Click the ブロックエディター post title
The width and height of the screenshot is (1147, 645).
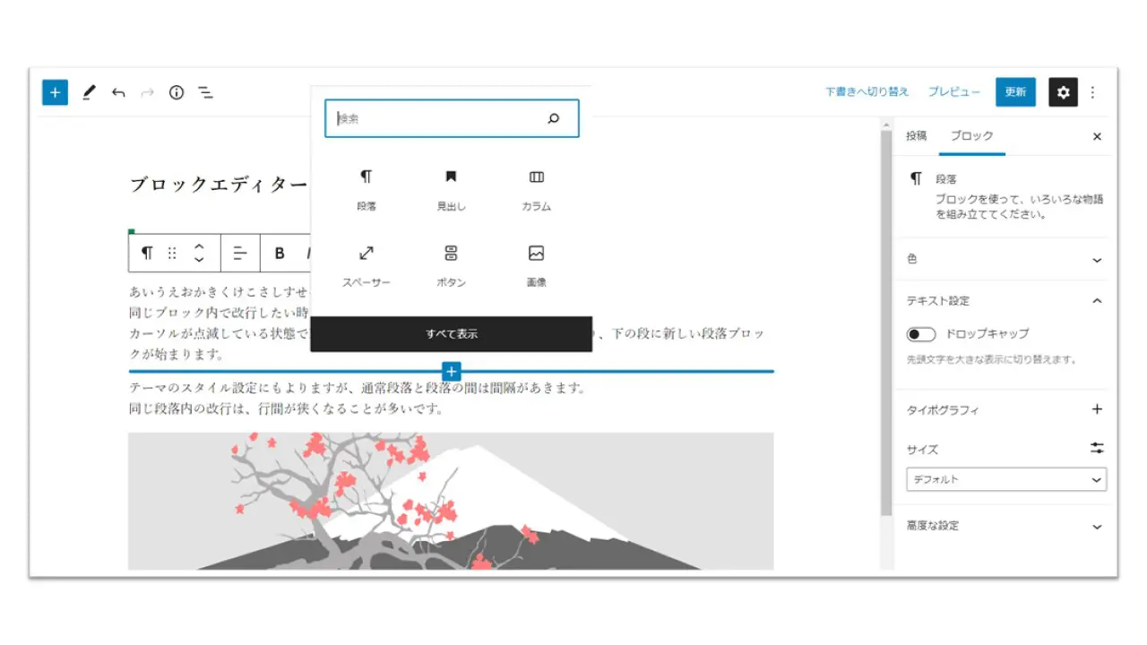tap(220, 185)
